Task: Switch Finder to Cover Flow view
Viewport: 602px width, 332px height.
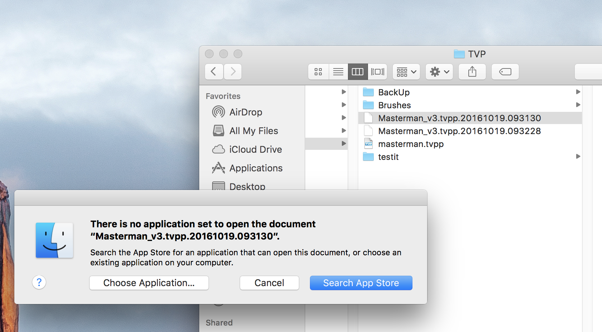Action: tap(378, 72)
